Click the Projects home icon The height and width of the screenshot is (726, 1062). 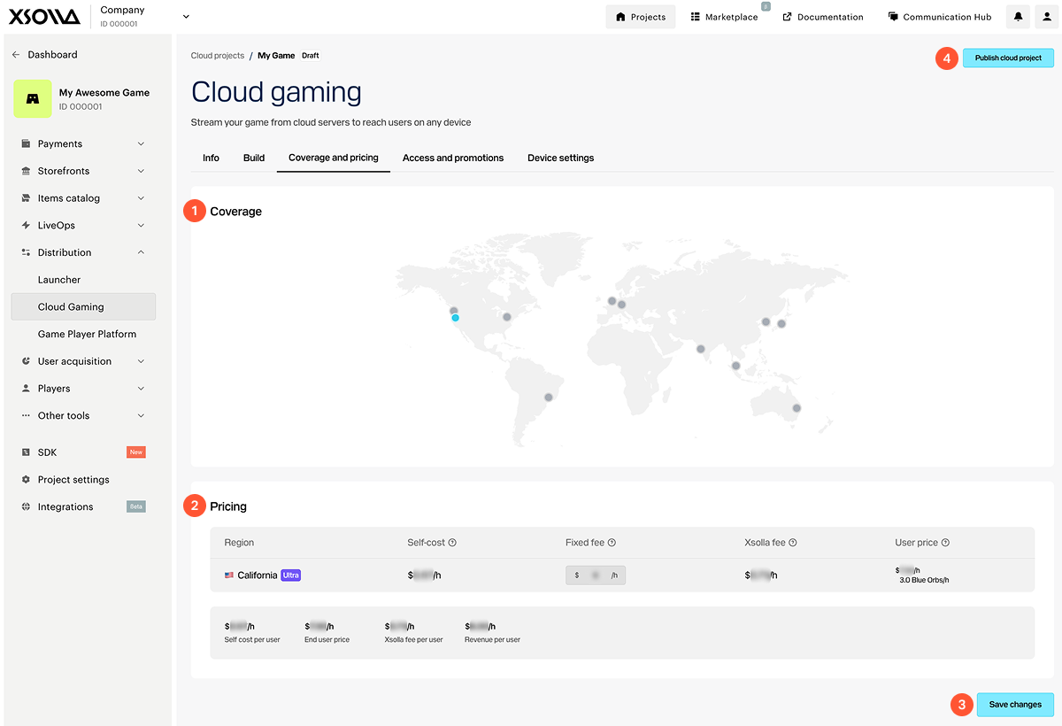620,17
